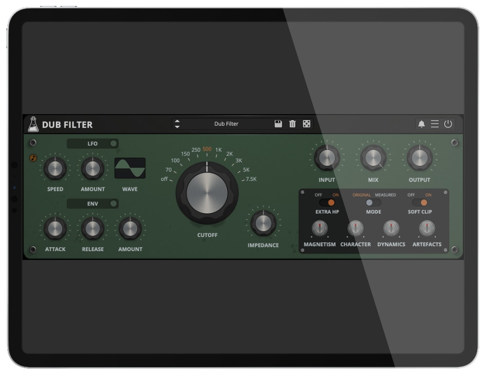The height and width of the screenshot is (374, 487).
Task: Click the OUTPUT knob
Action: point(420,158)
